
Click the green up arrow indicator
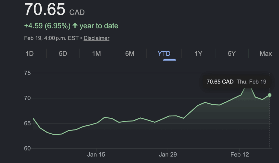coord(75,26)
